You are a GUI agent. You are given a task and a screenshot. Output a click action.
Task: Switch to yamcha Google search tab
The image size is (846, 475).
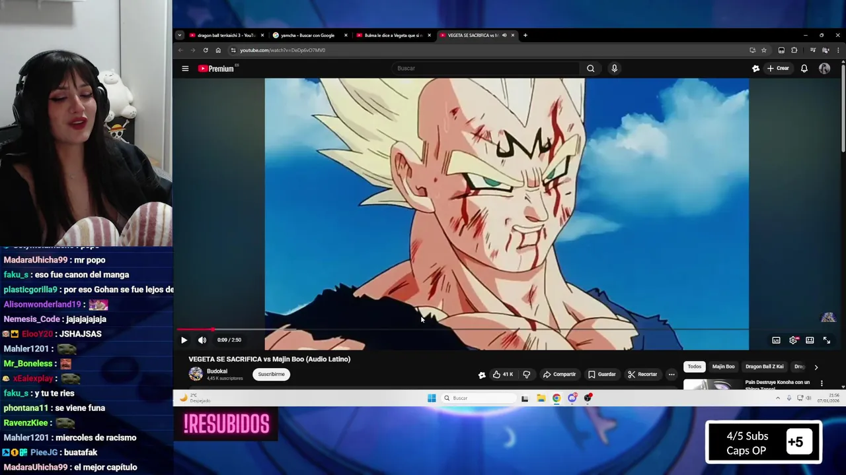click(308, 35)
